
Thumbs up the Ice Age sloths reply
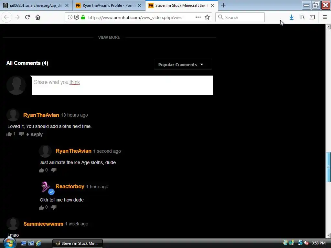point(41,170)
